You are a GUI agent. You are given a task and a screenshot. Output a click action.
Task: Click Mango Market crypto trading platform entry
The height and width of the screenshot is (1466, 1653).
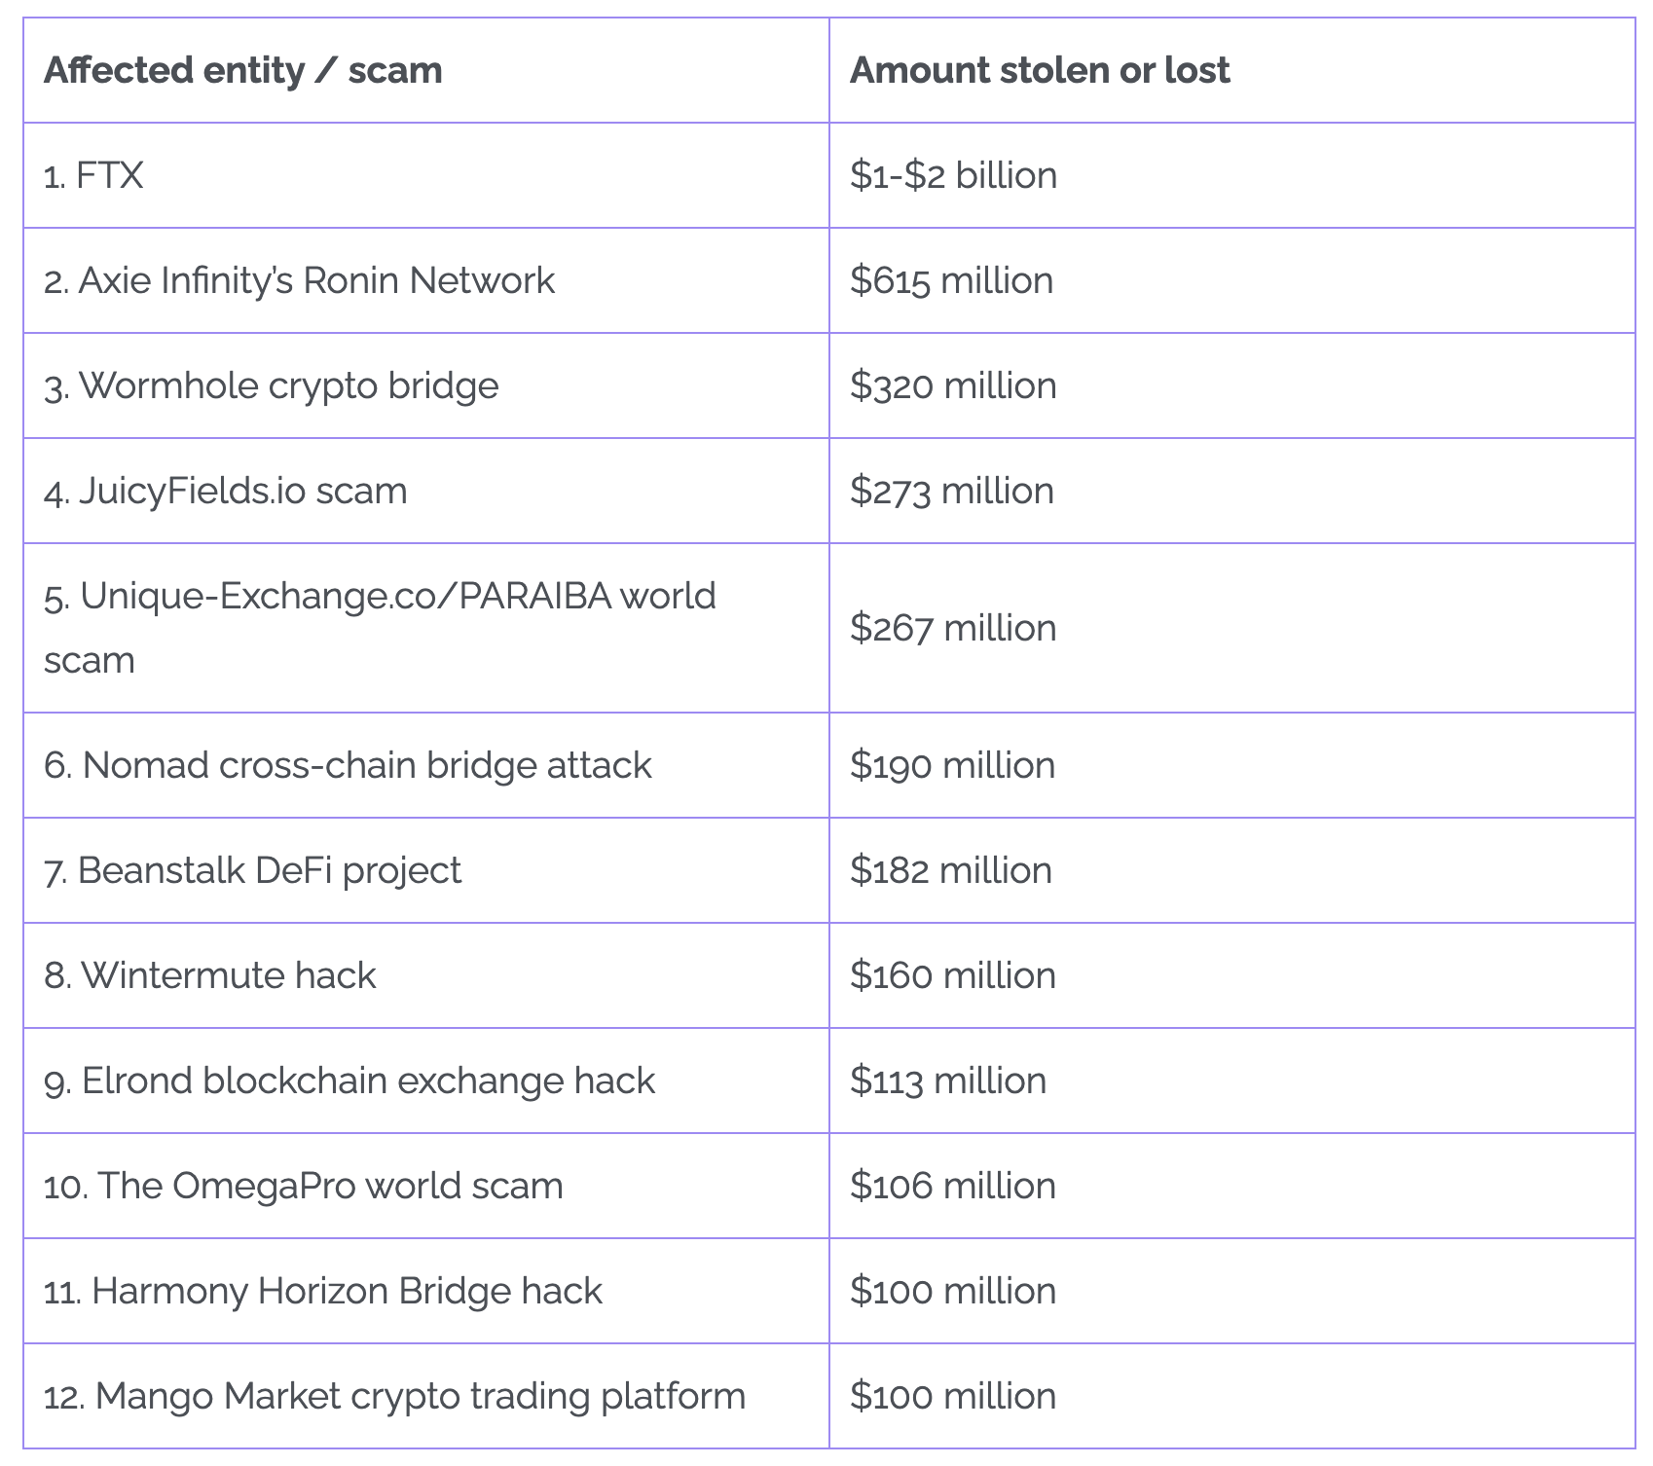[x=394, y=1396]
